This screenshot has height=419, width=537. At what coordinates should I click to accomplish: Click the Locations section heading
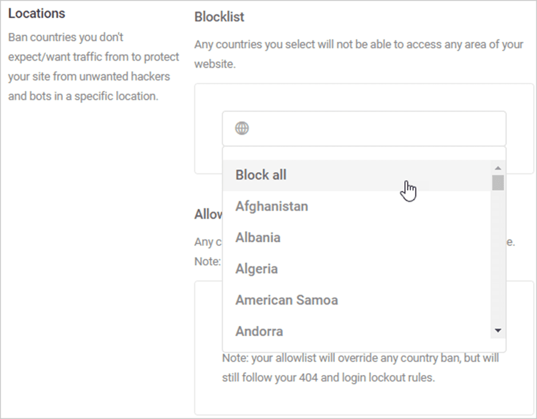[37, 13]
